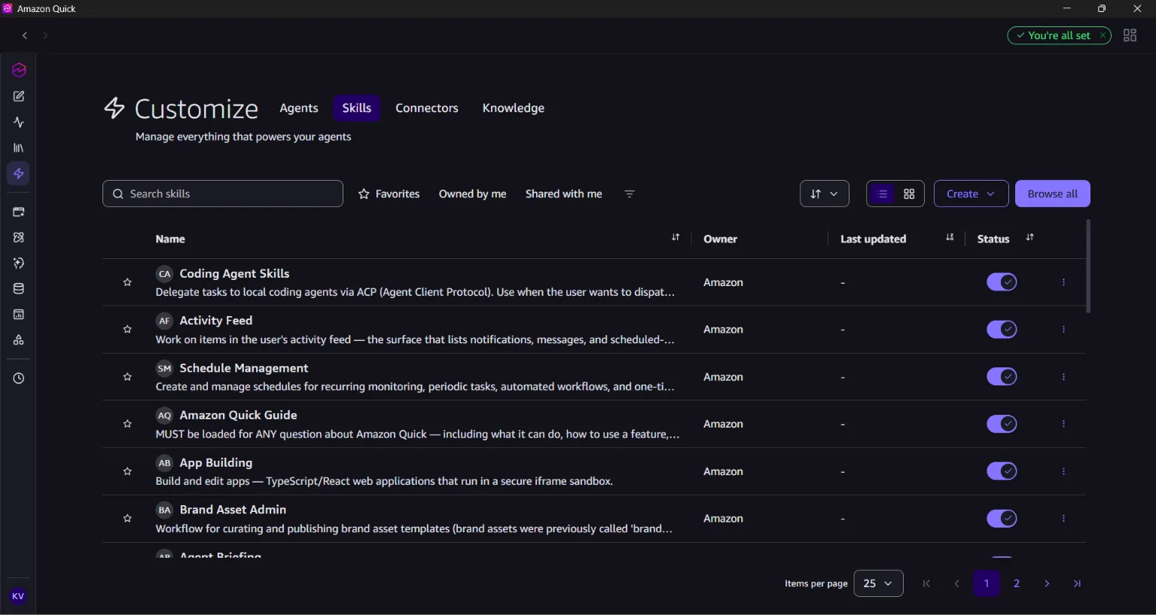Go back with the navigation arrow

point(25,35)
